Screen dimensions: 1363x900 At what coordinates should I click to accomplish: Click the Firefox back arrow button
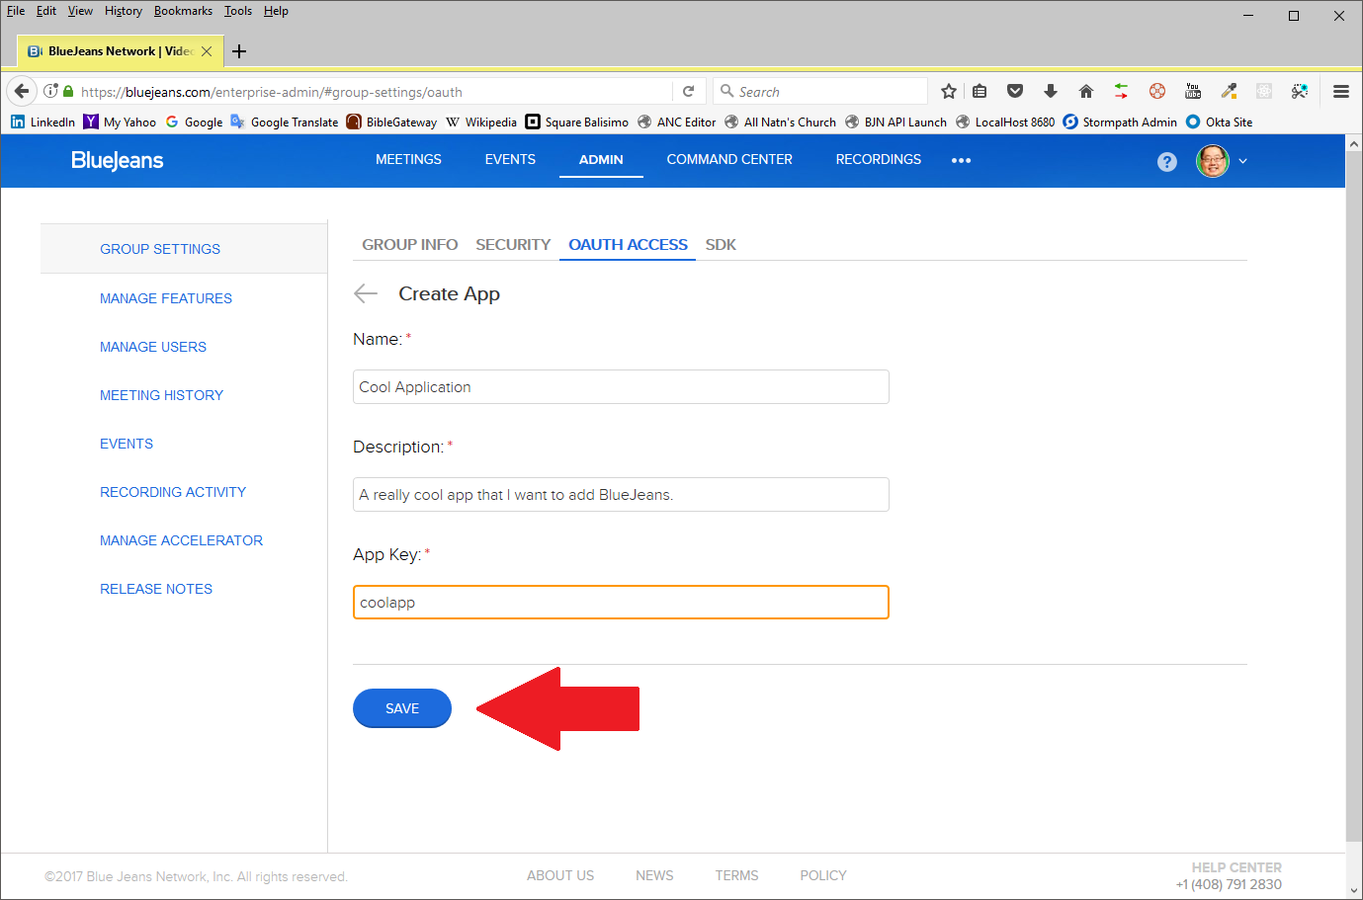click(x=22, y=91)
